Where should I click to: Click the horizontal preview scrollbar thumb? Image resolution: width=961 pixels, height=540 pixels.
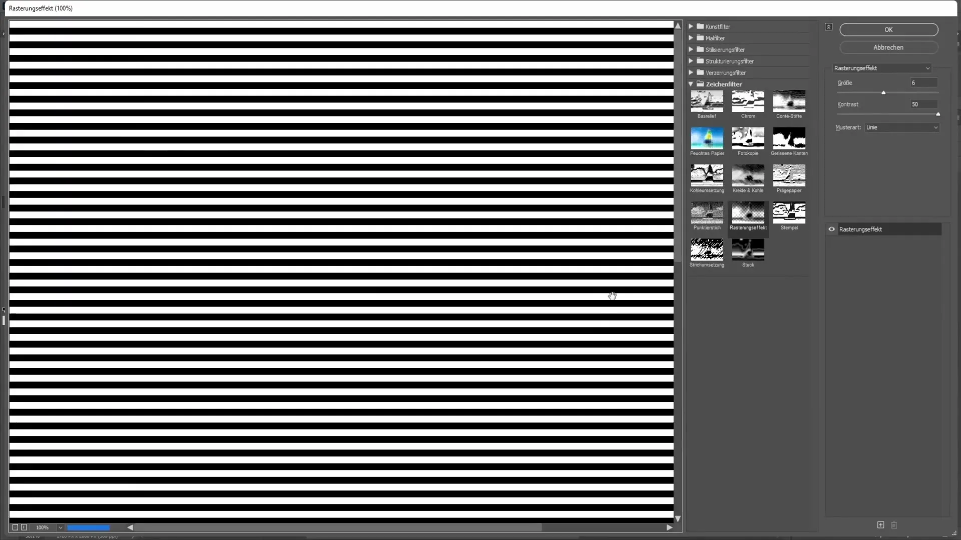coord(338,527)
